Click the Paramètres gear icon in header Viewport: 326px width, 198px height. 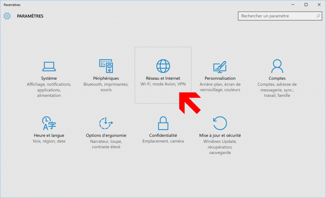[x=7, y=16]
